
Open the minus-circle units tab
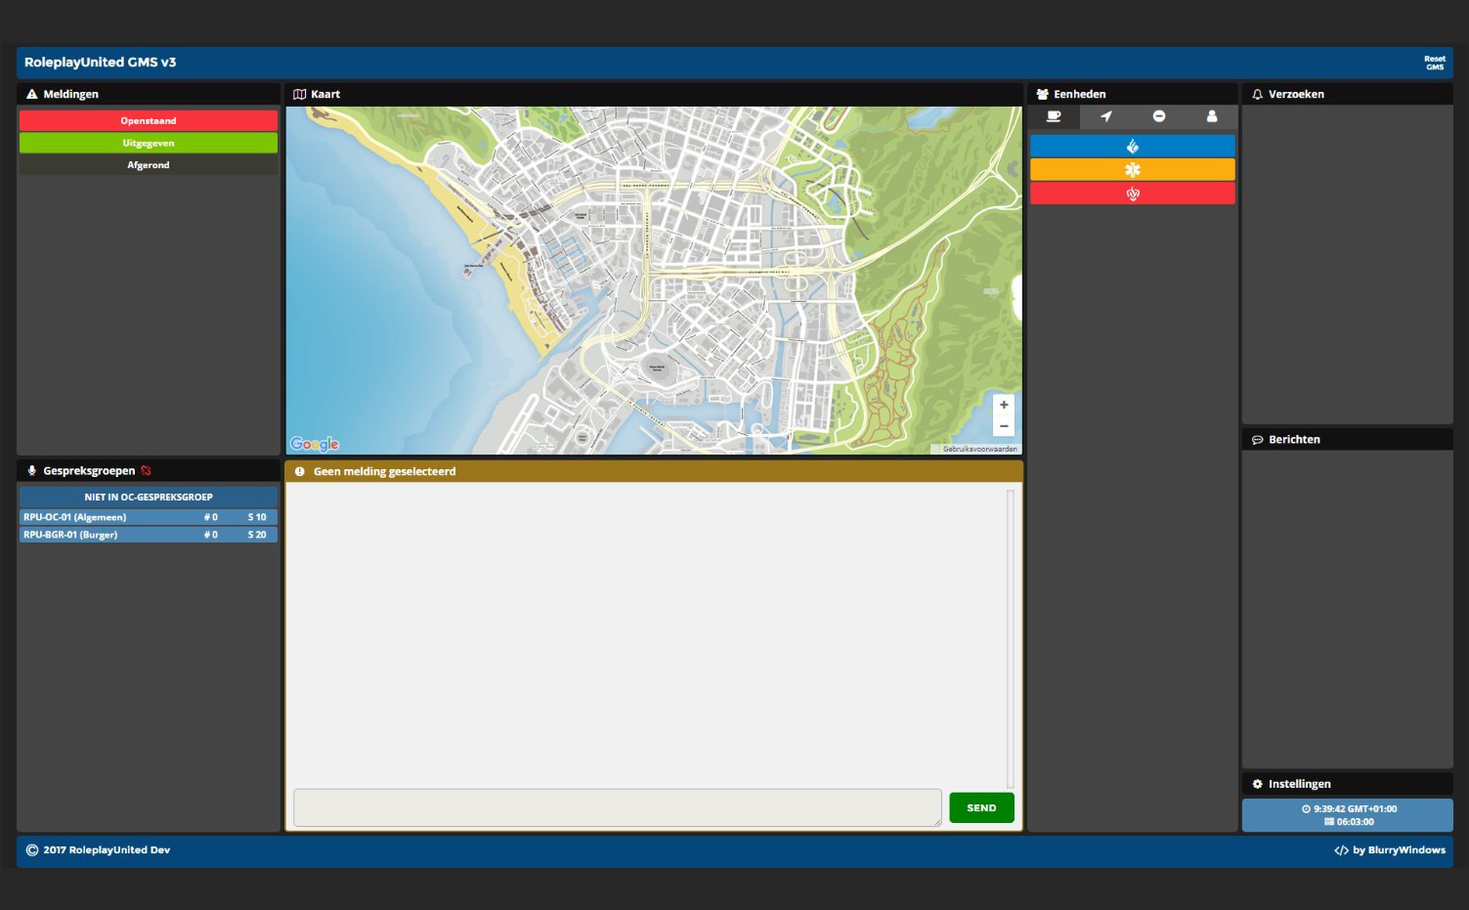coord(1159,116)
